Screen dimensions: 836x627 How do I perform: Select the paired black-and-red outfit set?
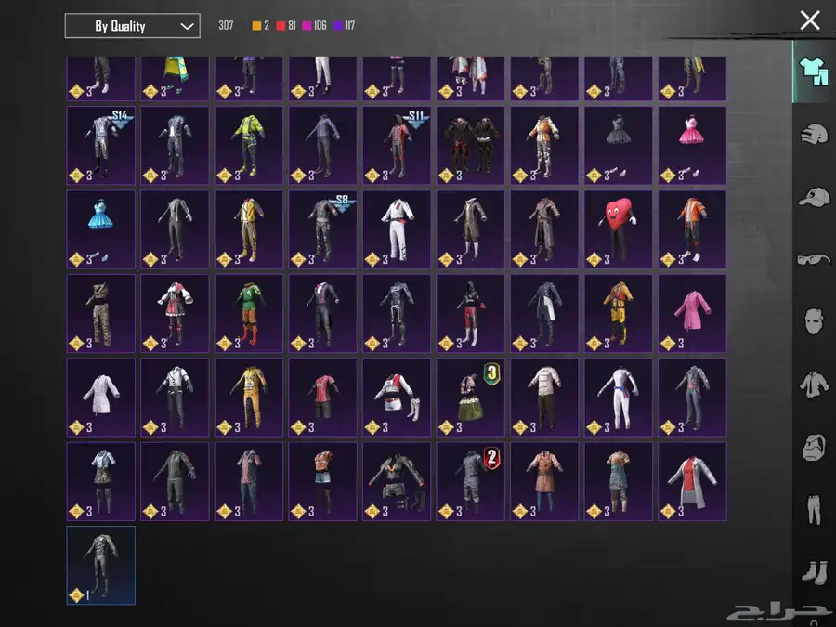[470, 146]
